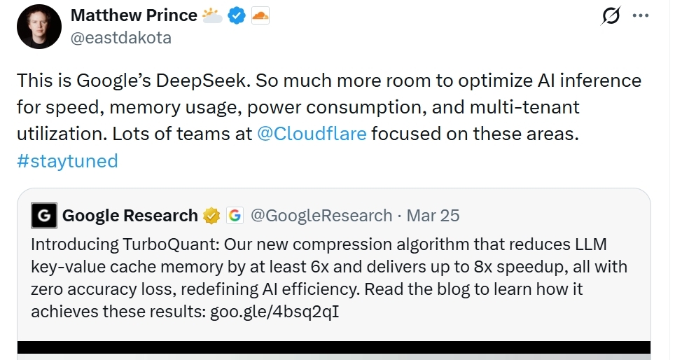Open the @GoogleResearch handle link

pyautogui.click(x=321, y=216)
